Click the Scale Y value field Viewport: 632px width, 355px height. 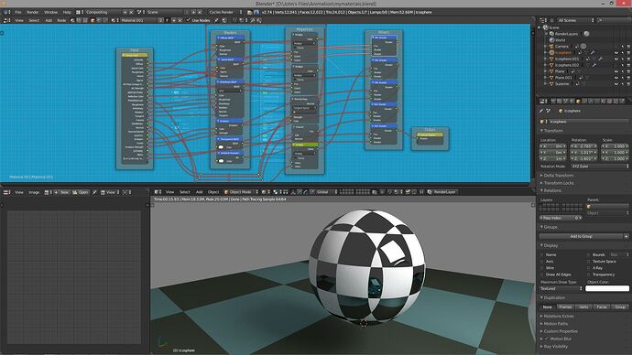tap(616, 153)
